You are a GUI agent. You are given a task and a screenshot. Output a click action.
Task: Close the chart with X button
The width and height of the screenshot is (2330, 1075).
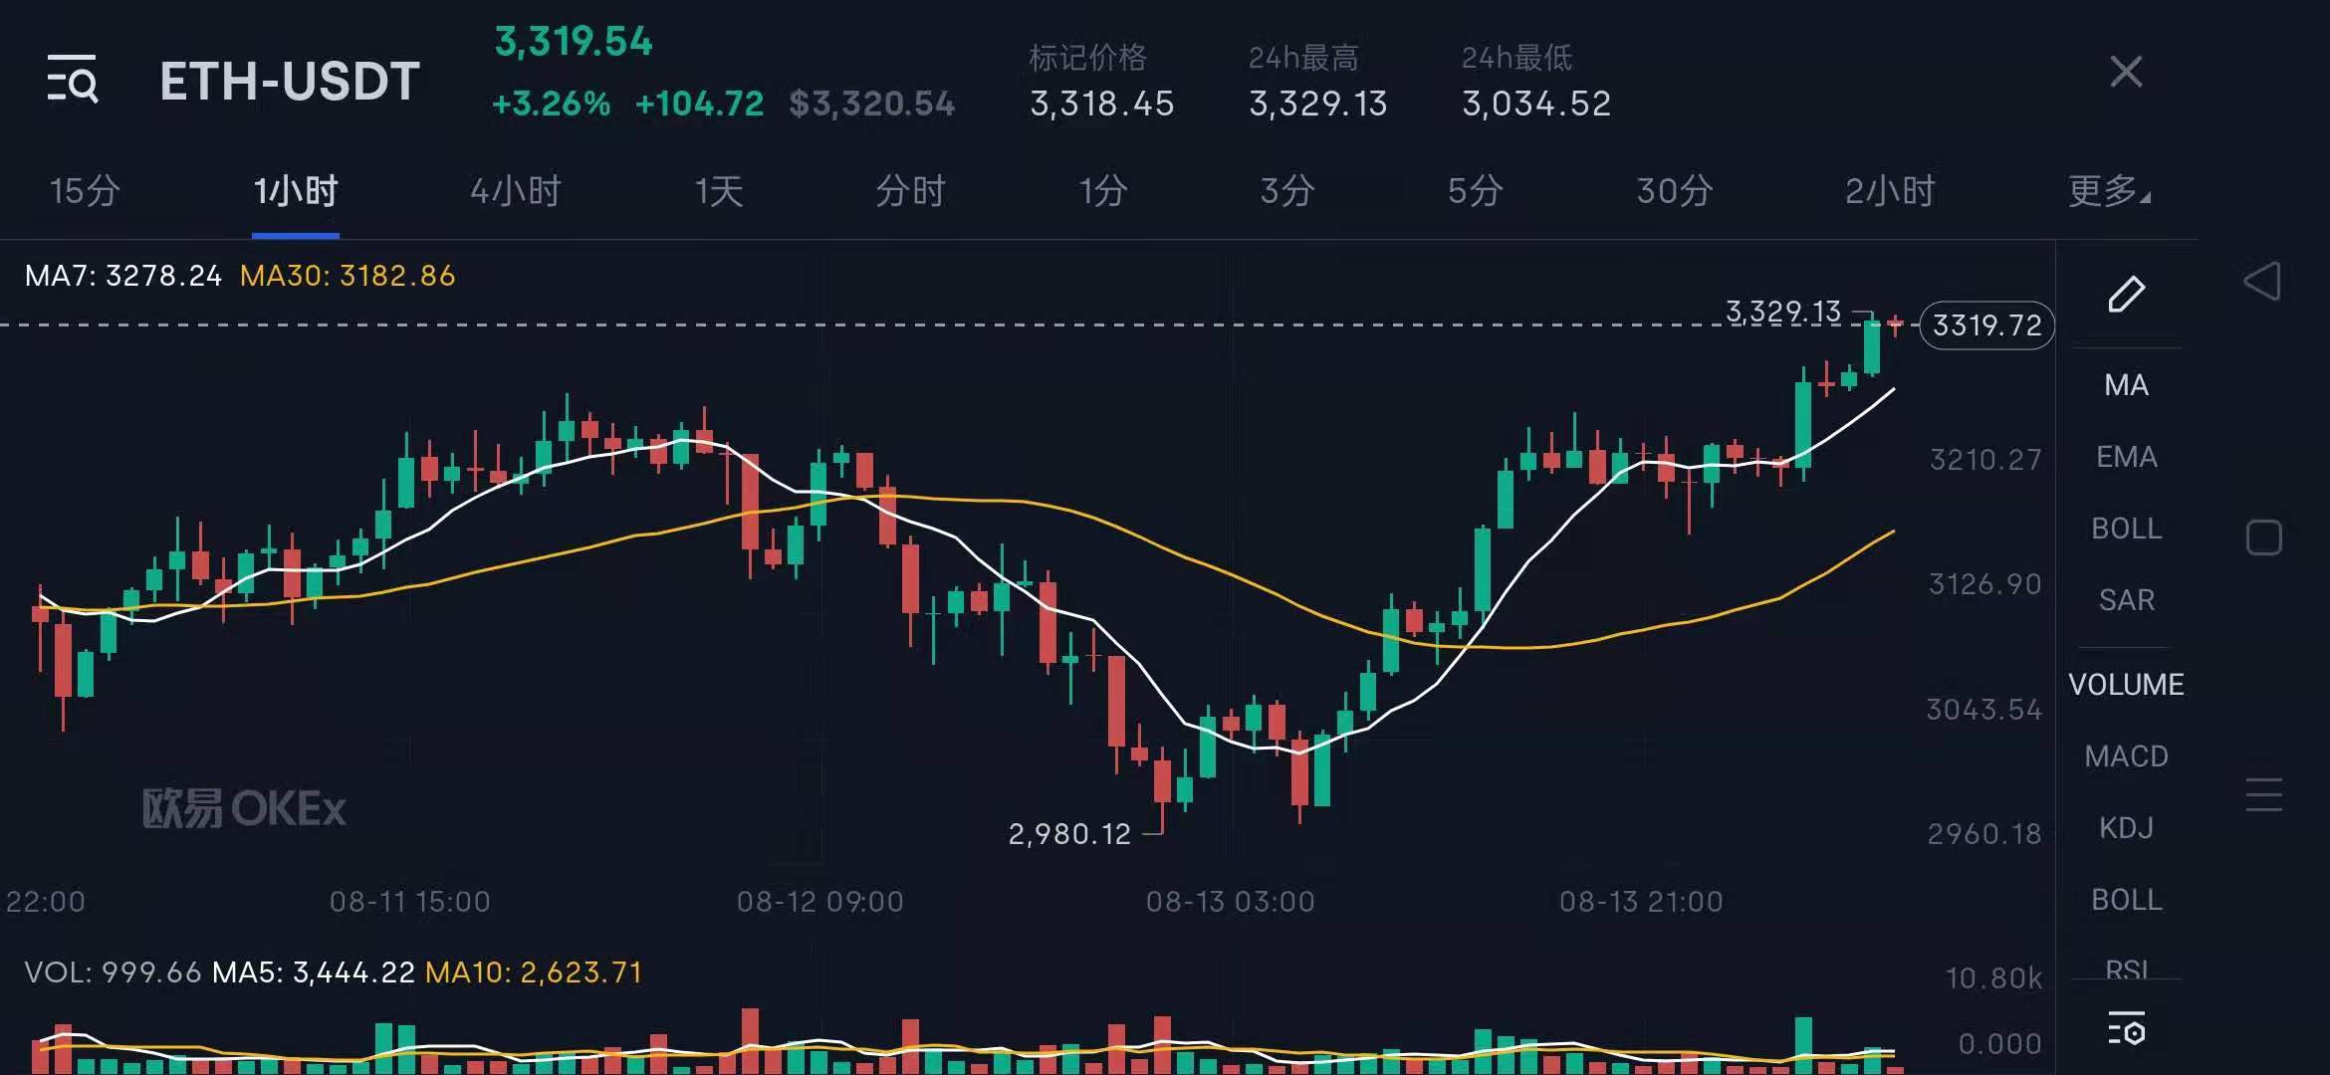2126,72
